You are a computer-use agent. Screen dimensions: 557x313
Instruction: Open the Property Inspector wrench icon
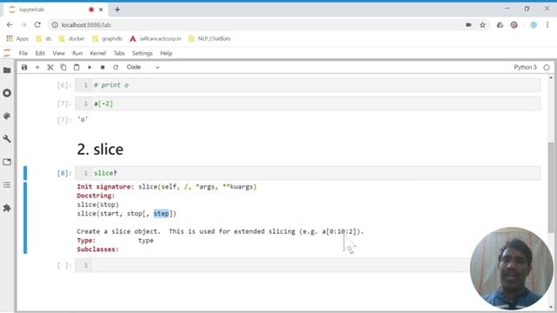[7, 139]
